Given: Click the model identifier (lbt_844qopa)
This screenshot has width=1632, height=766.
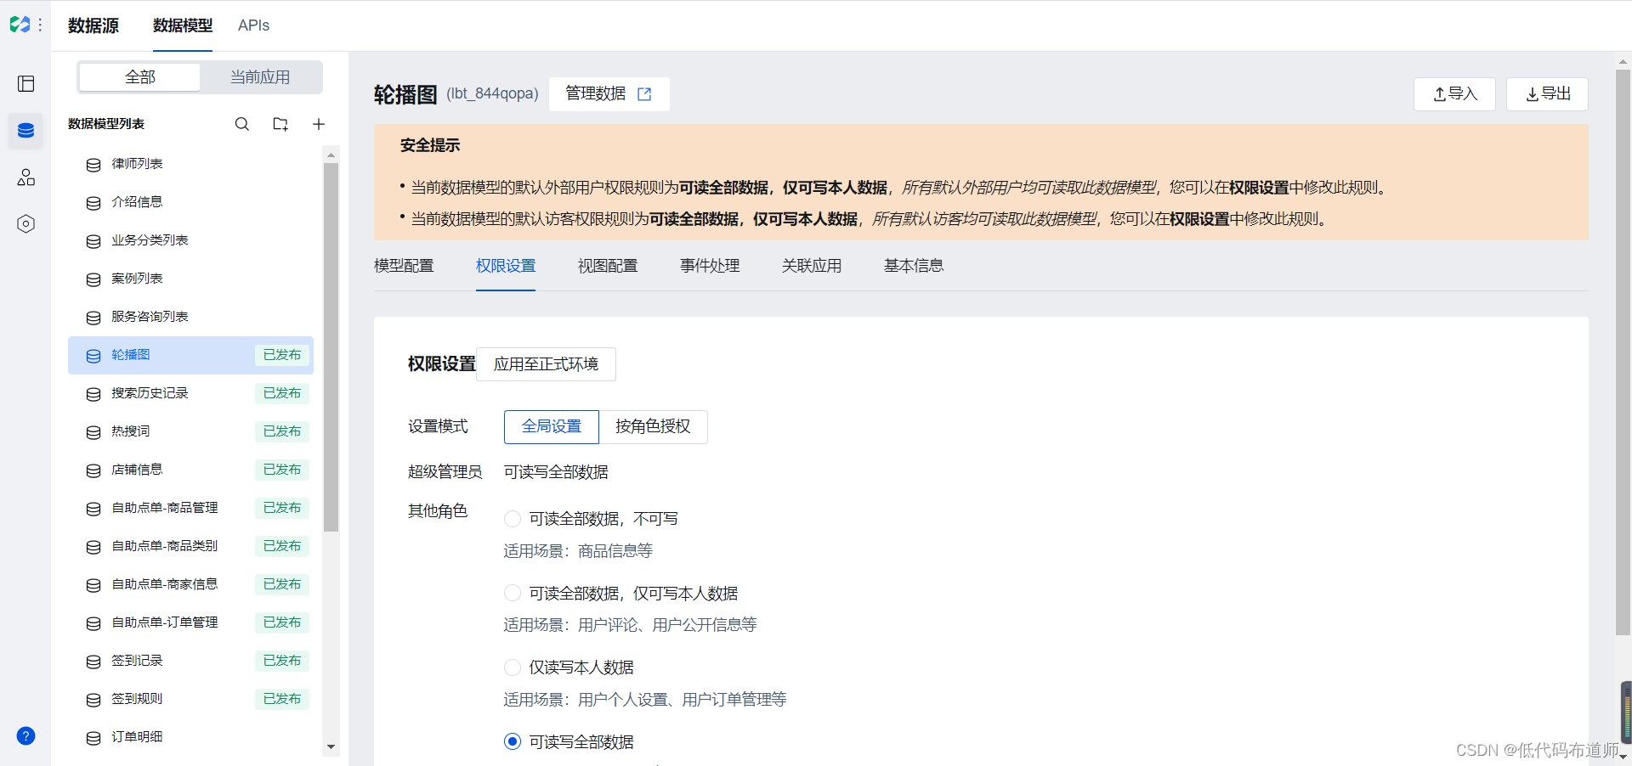Looking at the screenshot, I should [x=492, y=93].
